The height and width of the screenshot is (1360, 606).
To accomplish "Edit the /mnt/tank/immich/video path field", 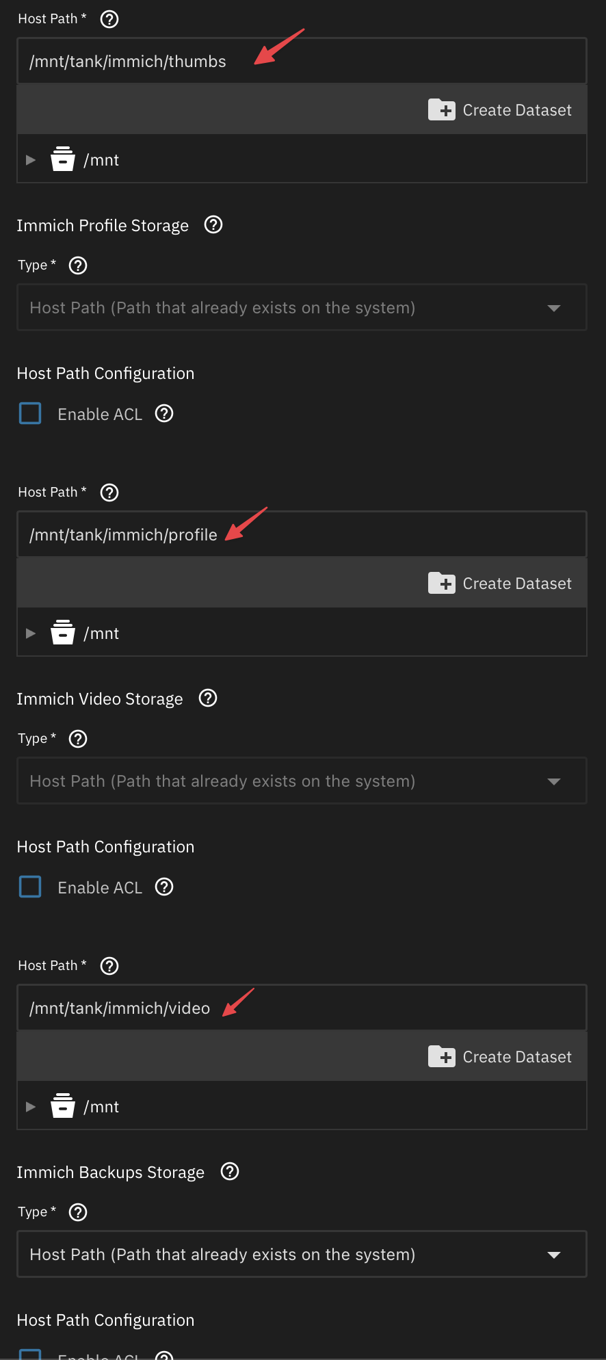I will pos(302,1008).
